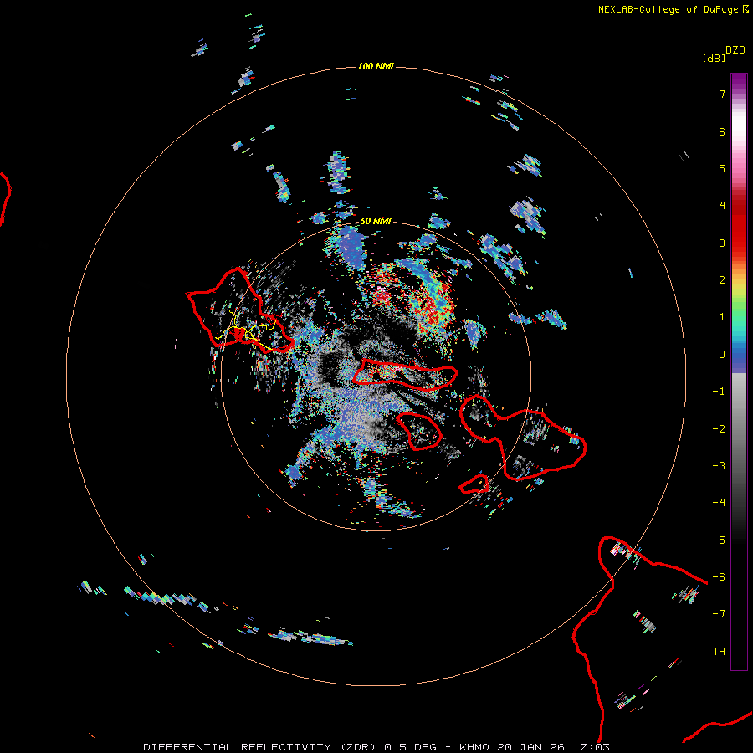753x753 pixels.
Task: Click the Molokai outline at radar center
Action: click(x=405, y=374)
